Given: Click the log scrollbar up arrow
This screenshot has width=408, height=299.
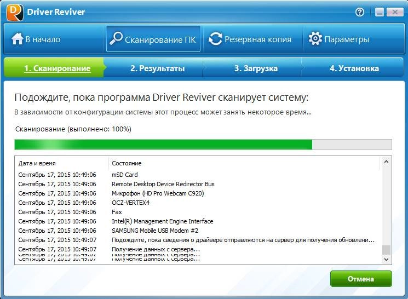Looking at the screenshot, I should click(386, 162).
